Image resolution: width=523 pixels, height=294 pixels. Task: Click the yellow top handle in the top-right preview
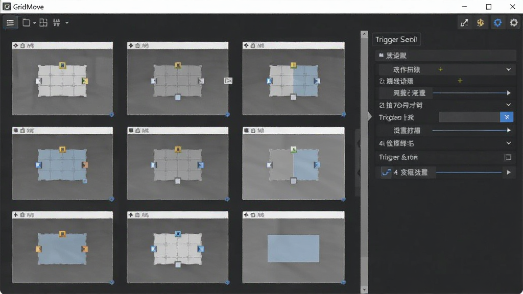pos(293,65)
